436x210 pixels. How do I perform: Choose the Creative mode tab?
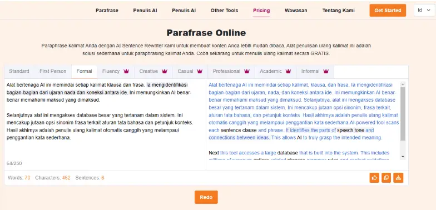point(153,71)
